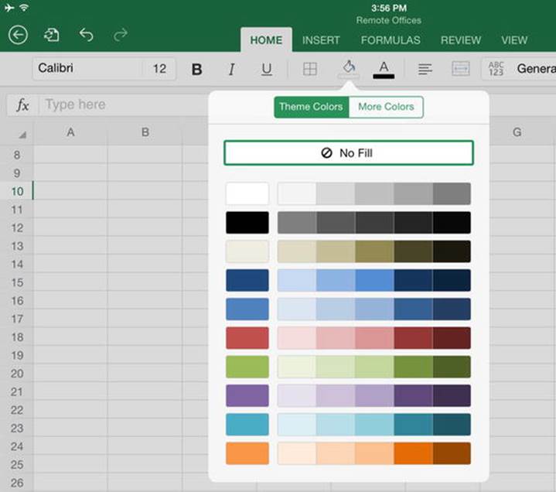Image resolution: width=556 pixels, height=492 pixels.
Task: Select cell A10
Action: (x=70, y=191)
